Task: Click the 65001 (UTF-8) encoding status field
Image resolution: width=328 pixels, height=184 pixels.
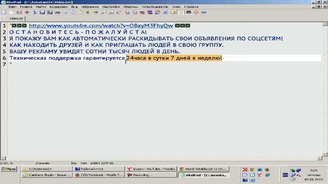Action: (x=102, y=164)
